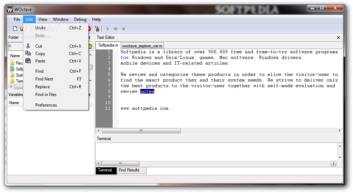The image size is (353, 193).
Task: Click the terminal horizontal scrollbar thumb
Action: 121,163
